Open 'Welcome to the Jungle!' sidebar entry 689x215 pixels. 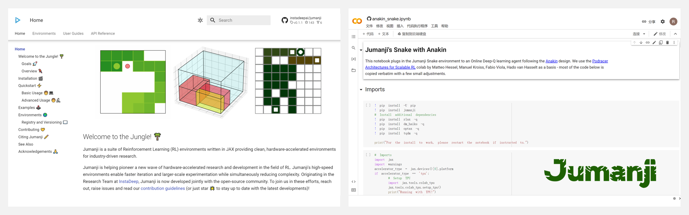41,56
